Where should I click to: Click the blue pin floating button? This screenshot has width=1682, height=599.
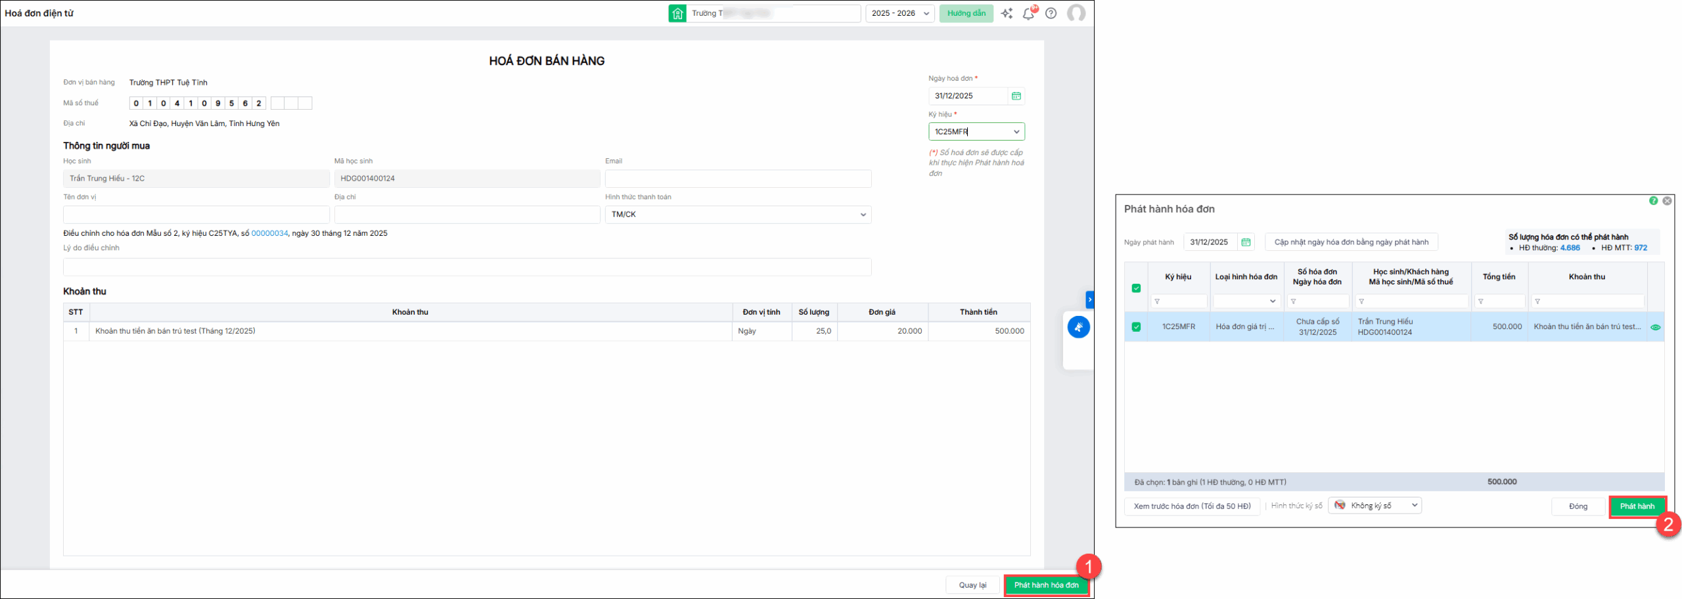(1078, 327)
